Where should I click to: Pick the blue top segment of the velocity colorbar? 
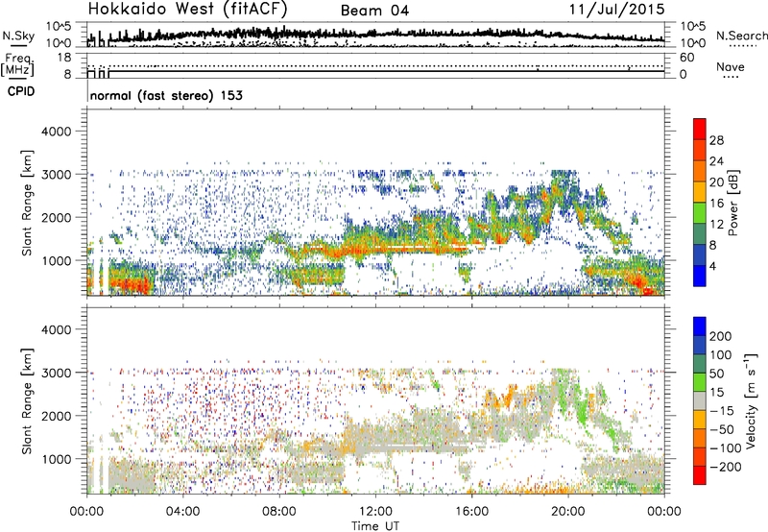[x=700, y=326]
